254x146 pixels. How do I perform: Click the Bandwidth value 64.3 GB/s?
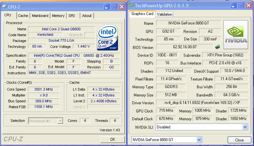(232, 95)
